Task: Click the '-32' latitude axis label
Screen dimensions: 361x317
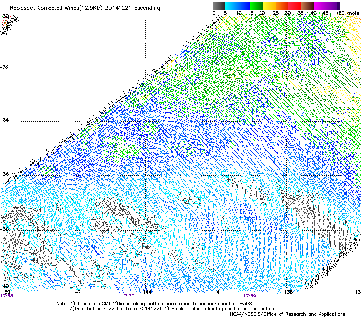Action: 4,67
